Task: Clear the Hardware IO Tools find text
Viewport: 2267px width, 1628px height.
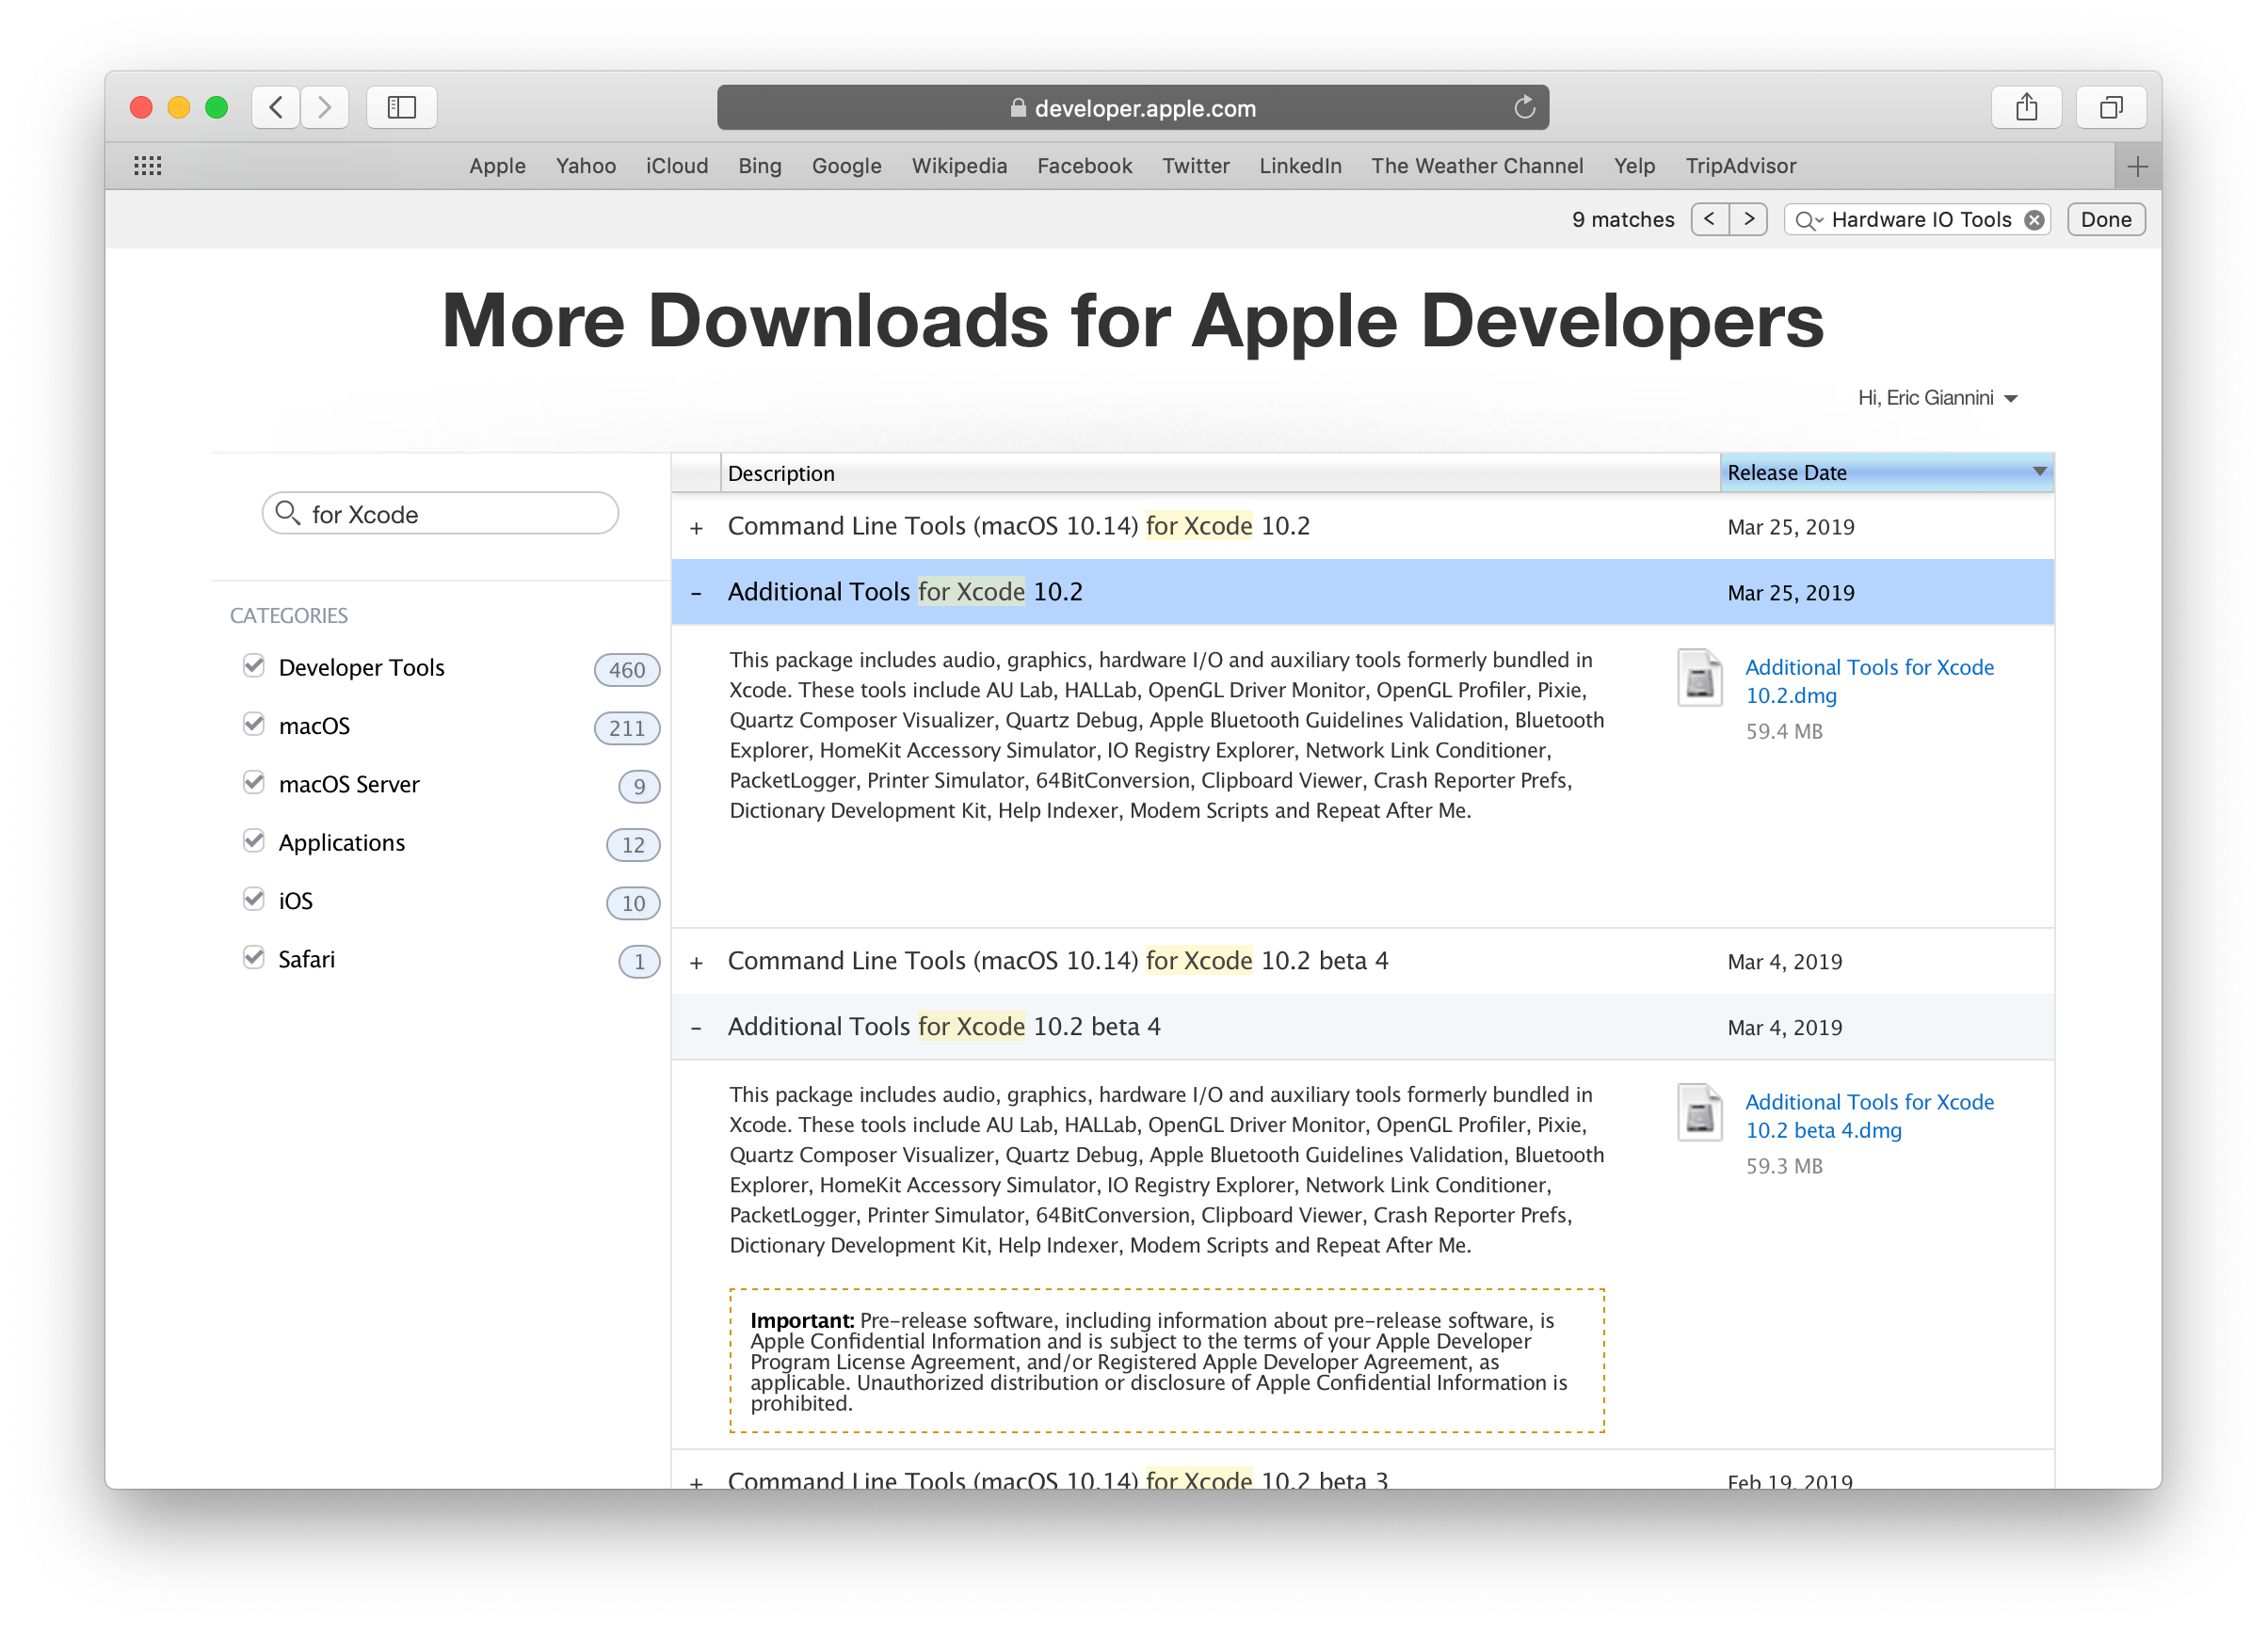Action: (x=2034, y=220)
